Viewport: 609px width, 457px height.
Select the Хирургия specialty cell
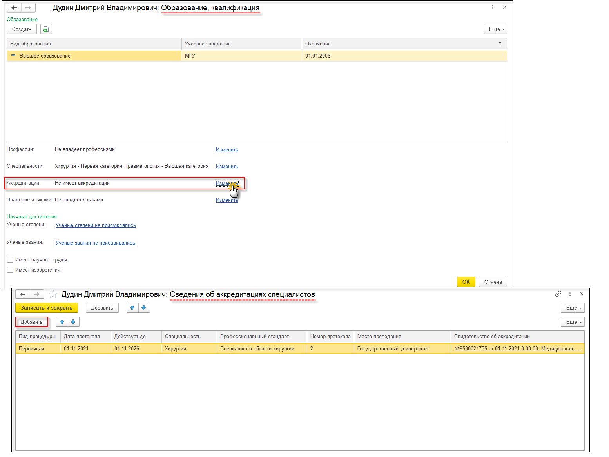[189, 348]
